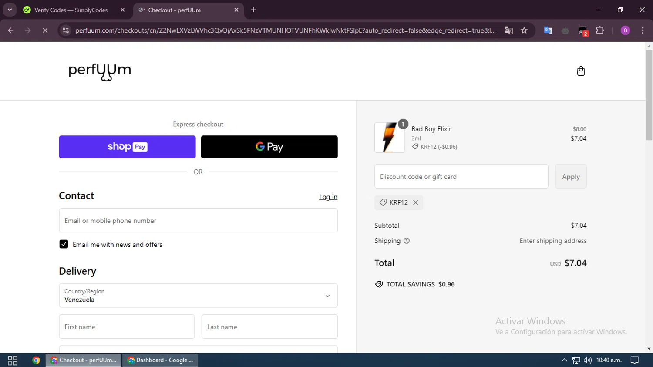Pay with Shop Pay button
Screen dimensions: 653x367
click(127, 147)
